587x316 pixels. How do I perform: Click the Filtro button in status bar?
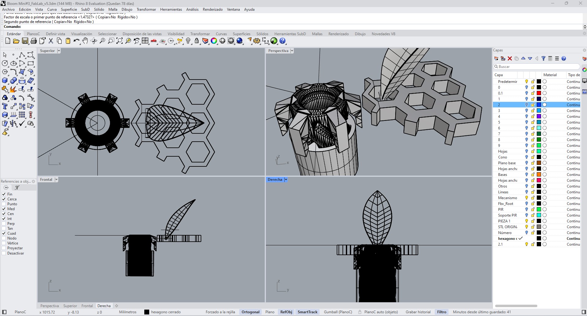click(x=441, y=312)
